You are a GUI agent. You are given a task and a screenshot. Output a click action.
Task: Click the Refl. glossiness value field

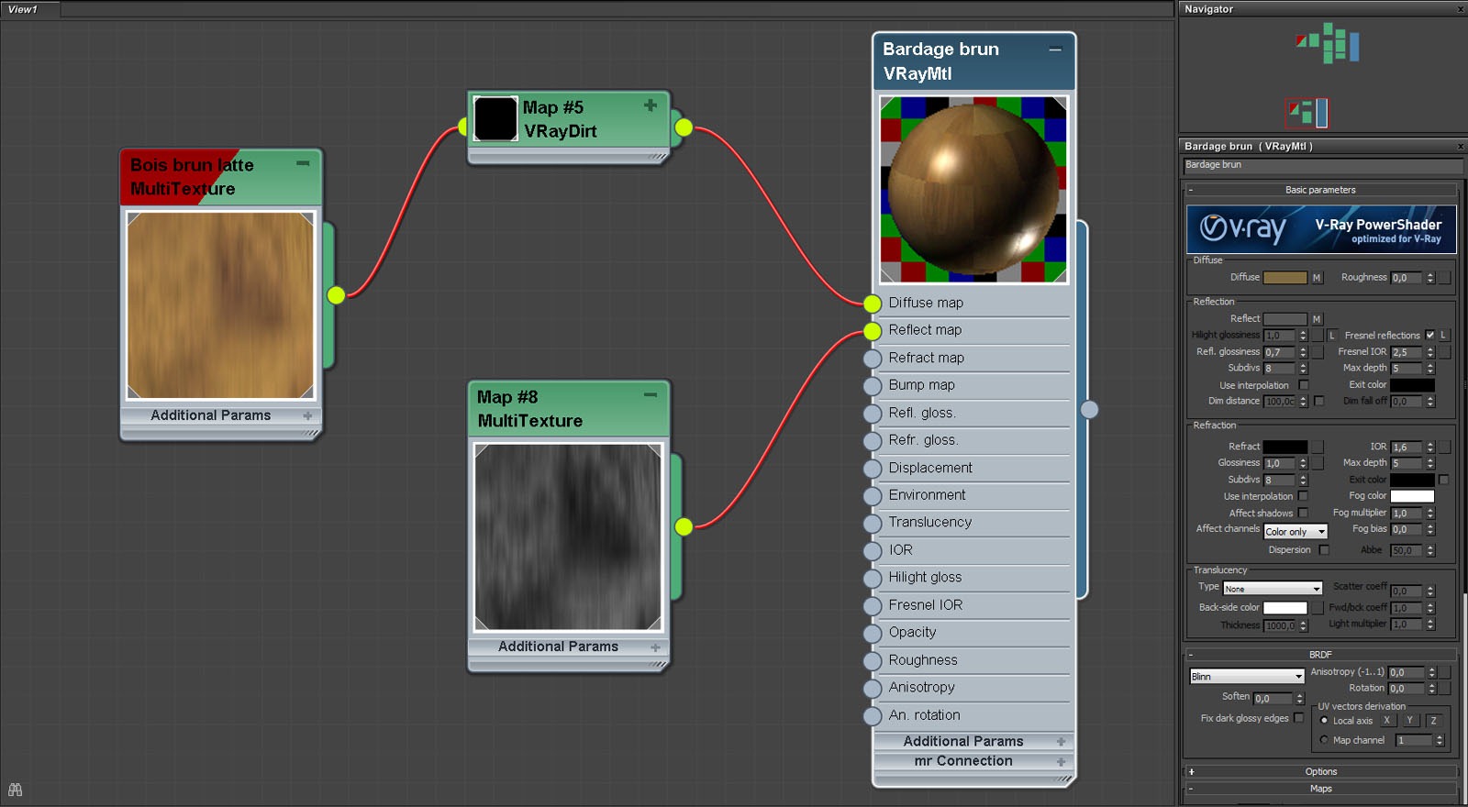1279,352
